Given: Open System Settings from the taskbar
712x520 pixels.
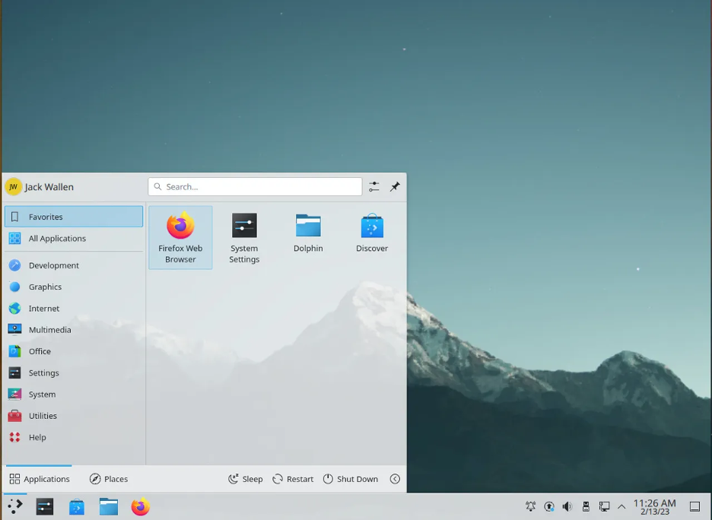Looking at the screenshot, I should [44, 506].
